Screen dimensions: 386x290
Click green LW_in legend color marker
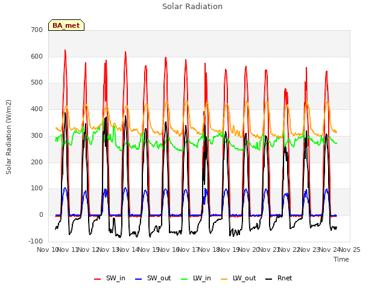point(184,279)
